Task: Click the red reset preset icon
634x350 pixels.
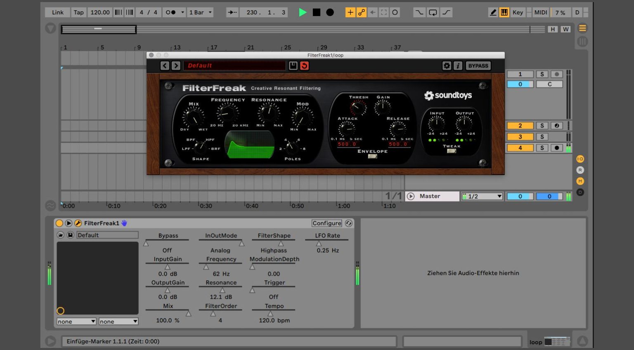Action: click(304, 66)
